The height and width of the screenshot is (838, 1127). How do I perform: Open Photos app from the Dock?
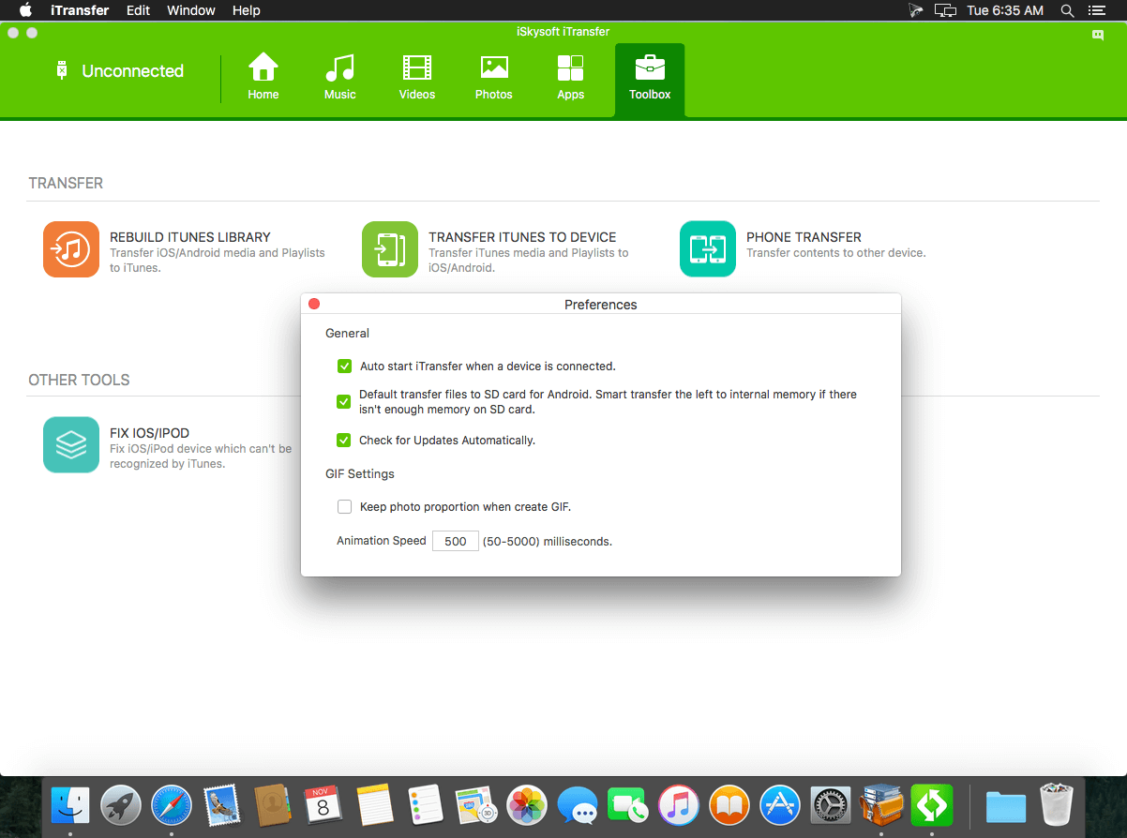click(x=527, y=805)
